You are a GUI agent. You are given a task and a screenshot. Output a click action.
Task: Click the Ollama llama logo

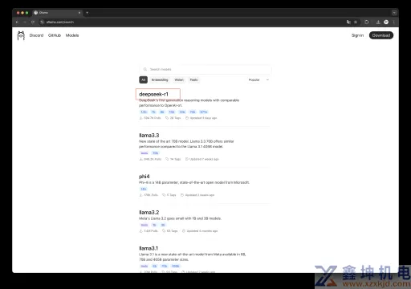point(21,35)
